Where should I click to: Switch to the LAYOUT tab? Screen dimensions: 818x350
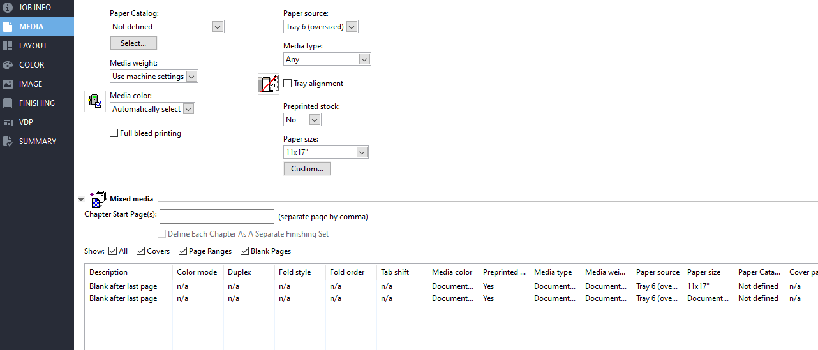(37, 46)
